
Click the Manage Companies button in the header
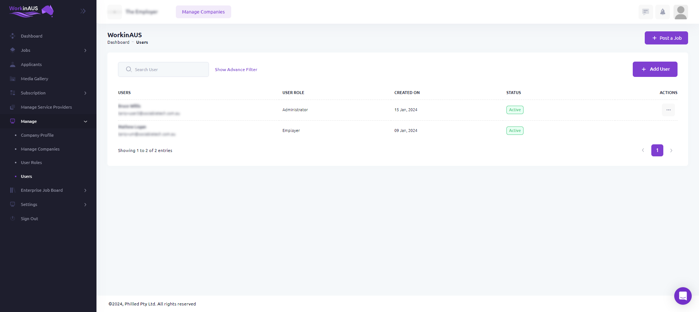tap(203, 12)
